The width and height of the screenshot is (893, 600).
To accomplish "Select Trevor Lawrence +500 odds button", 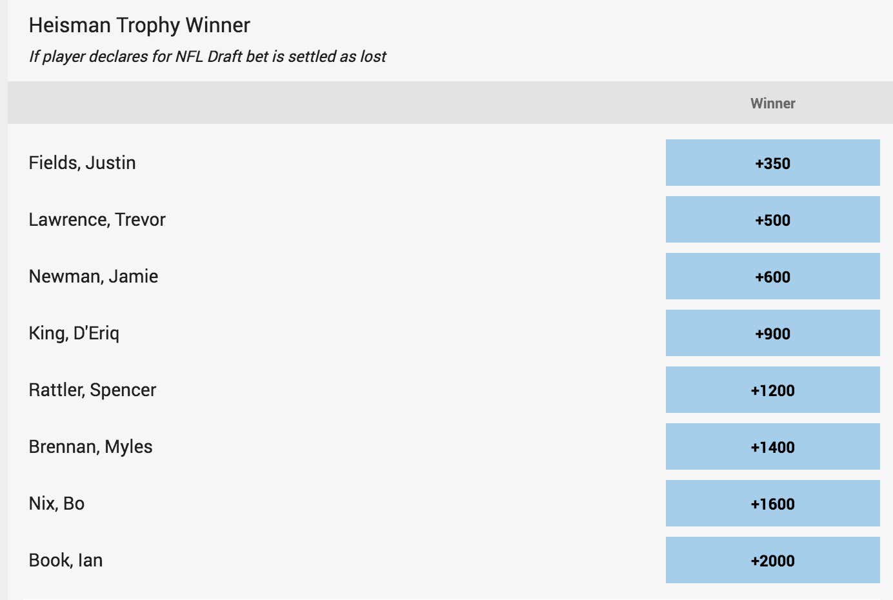I will point(772,219).
